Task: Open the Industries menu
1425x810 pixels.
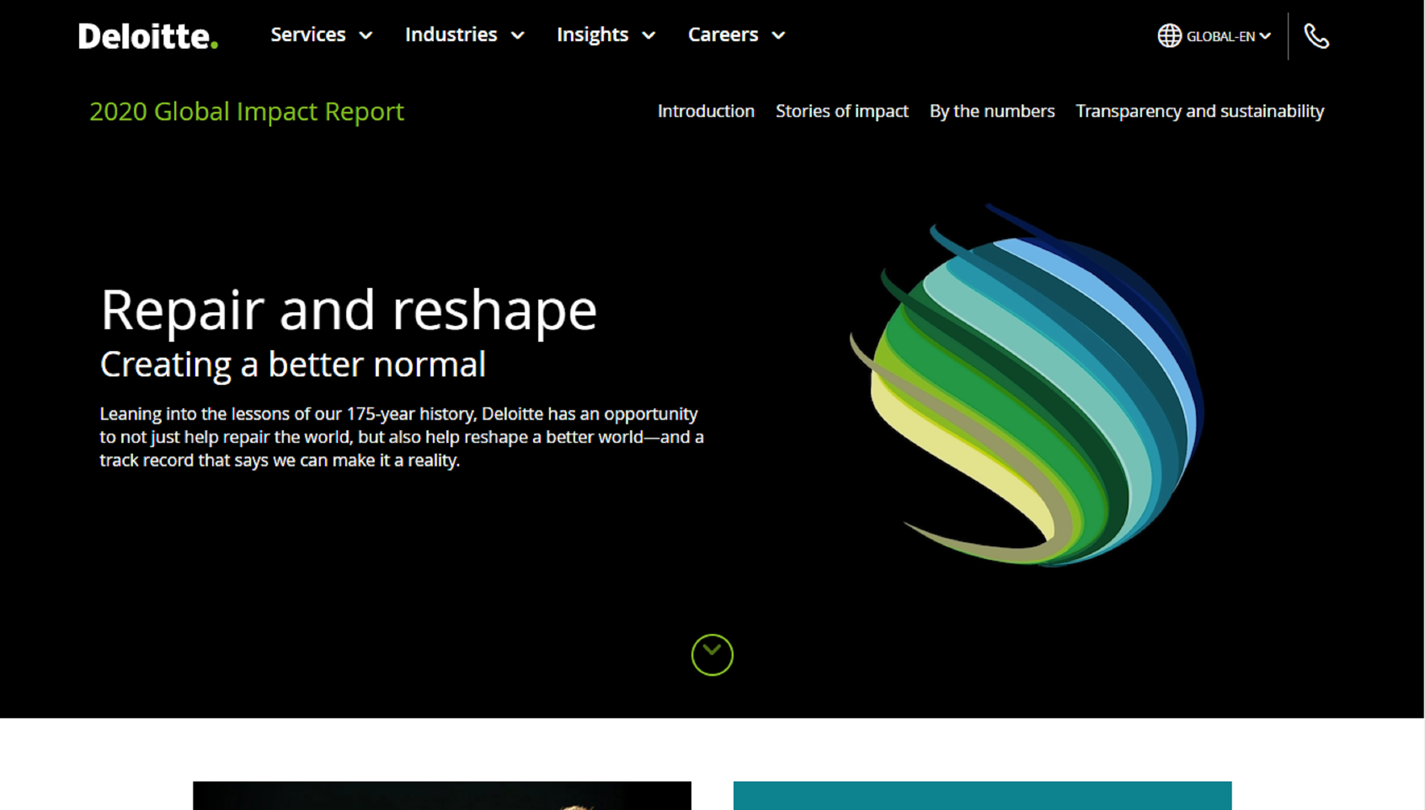Action: (451, 35)
